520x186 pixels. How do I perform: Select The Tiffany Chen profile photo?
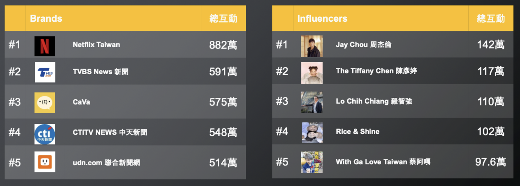click(312, 73)
